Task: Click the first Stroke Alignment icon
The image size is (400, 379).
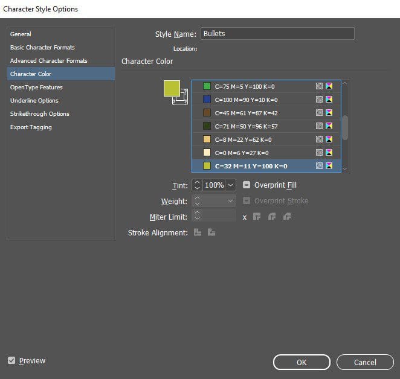Action: 198,232
